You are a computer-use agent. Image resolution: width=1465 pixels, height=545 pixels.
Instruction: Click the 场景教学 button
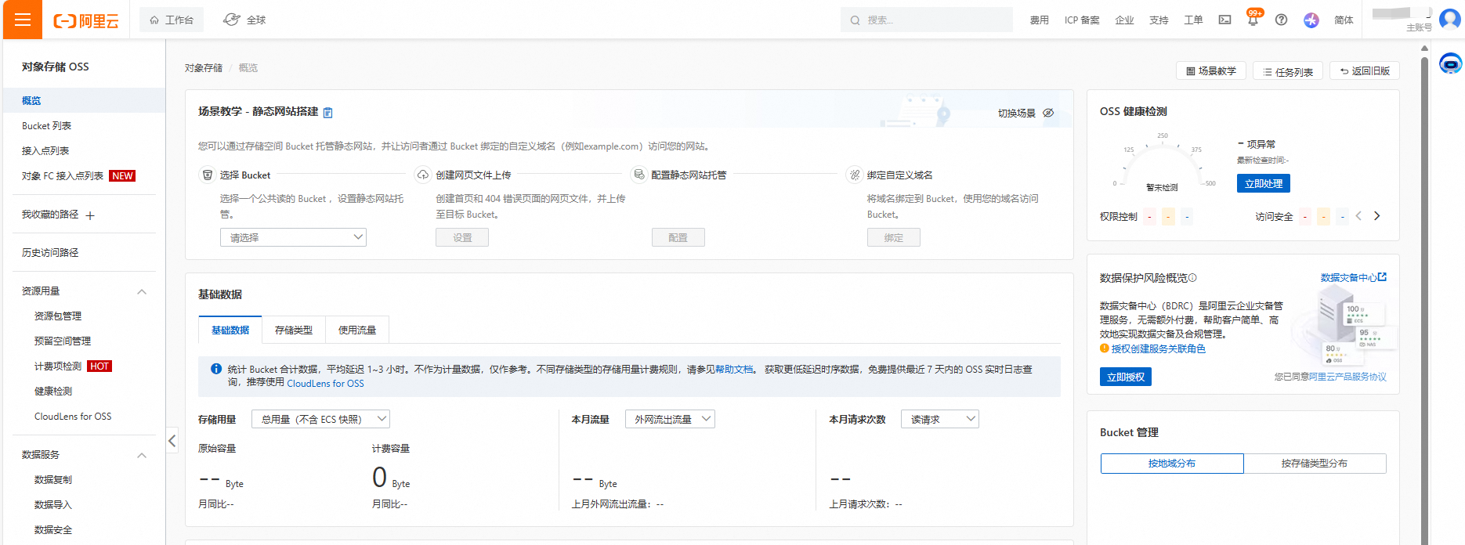tap(1211, 70)
